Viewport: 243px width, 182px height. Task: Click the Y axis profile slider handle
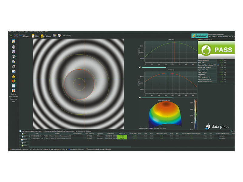[173, 98]
